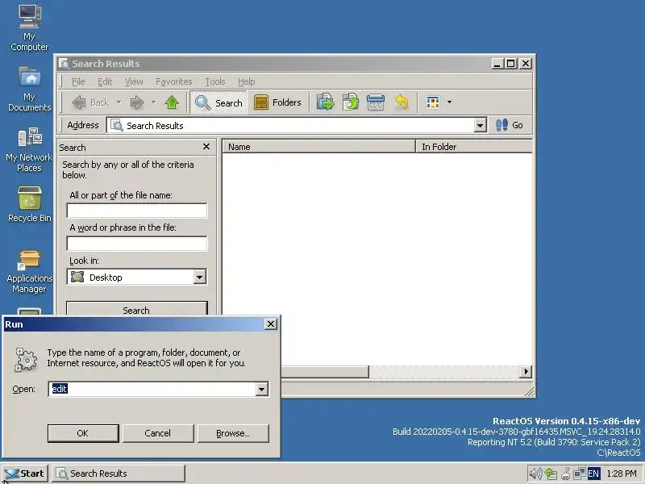Open My Computer desktop icon
Viewport: 645px width, 484px height.
pos(29,27)
